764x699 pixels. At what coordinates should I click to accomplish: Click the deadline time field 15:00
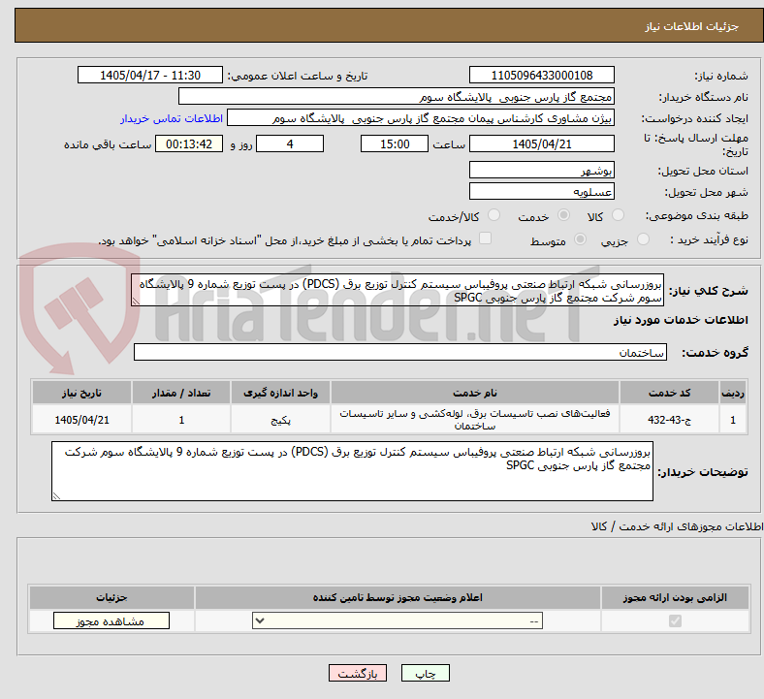click(395, 143)
